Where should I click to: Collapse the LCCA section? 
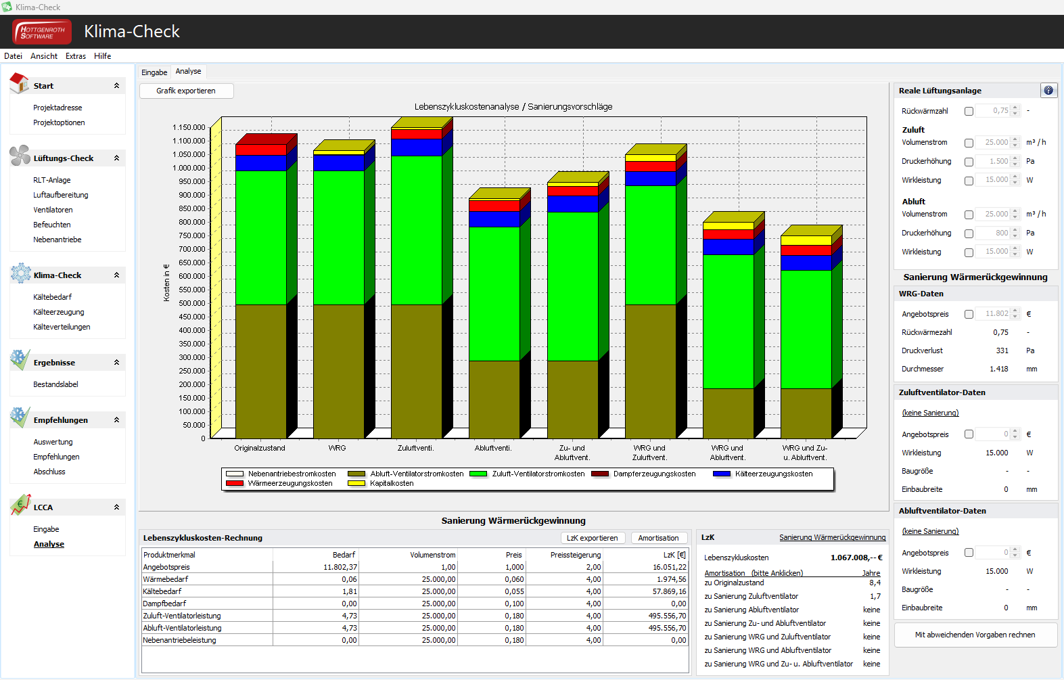116,507
